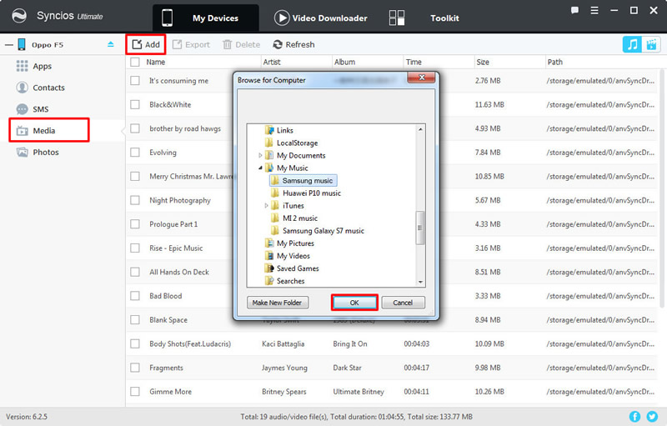Select the Samsung music folder
The image size is (667, 426).
click(303, 181)
